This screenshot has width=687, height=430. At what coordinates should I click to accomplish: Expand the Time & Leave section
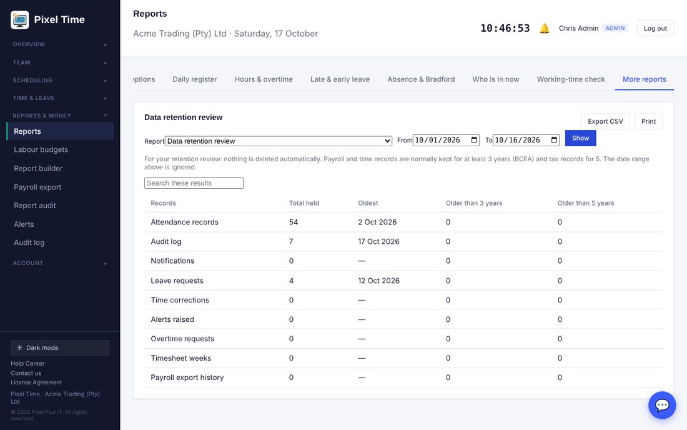(60, 98)
